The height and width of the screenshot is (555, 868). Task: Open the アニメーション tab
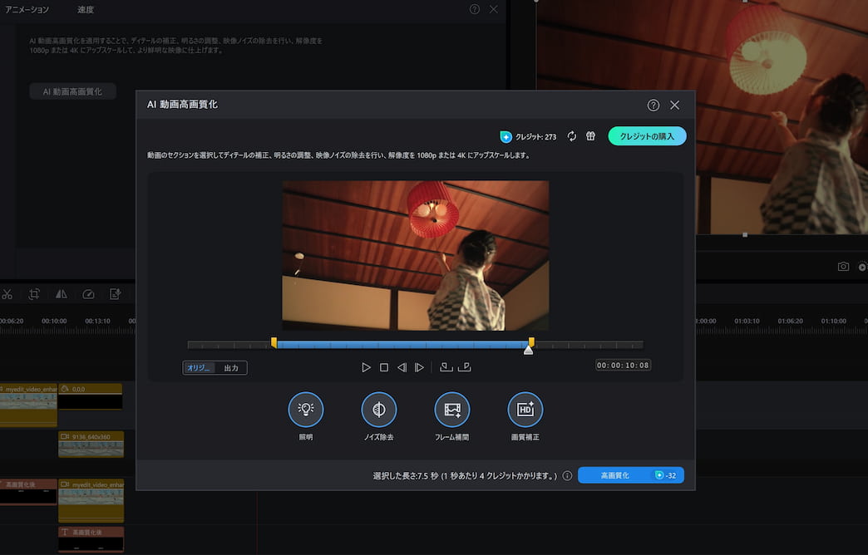[x=27, y=10]
